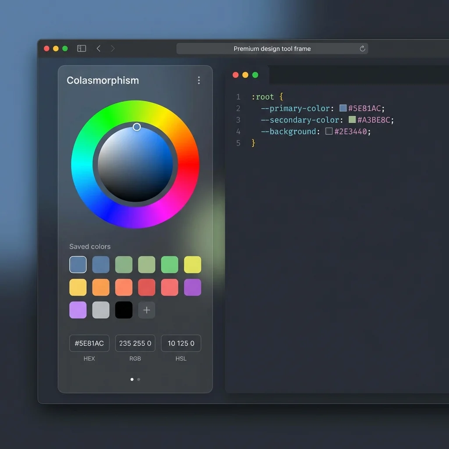Select the yellow swatch in Saved colors

[x=192, y=264]
